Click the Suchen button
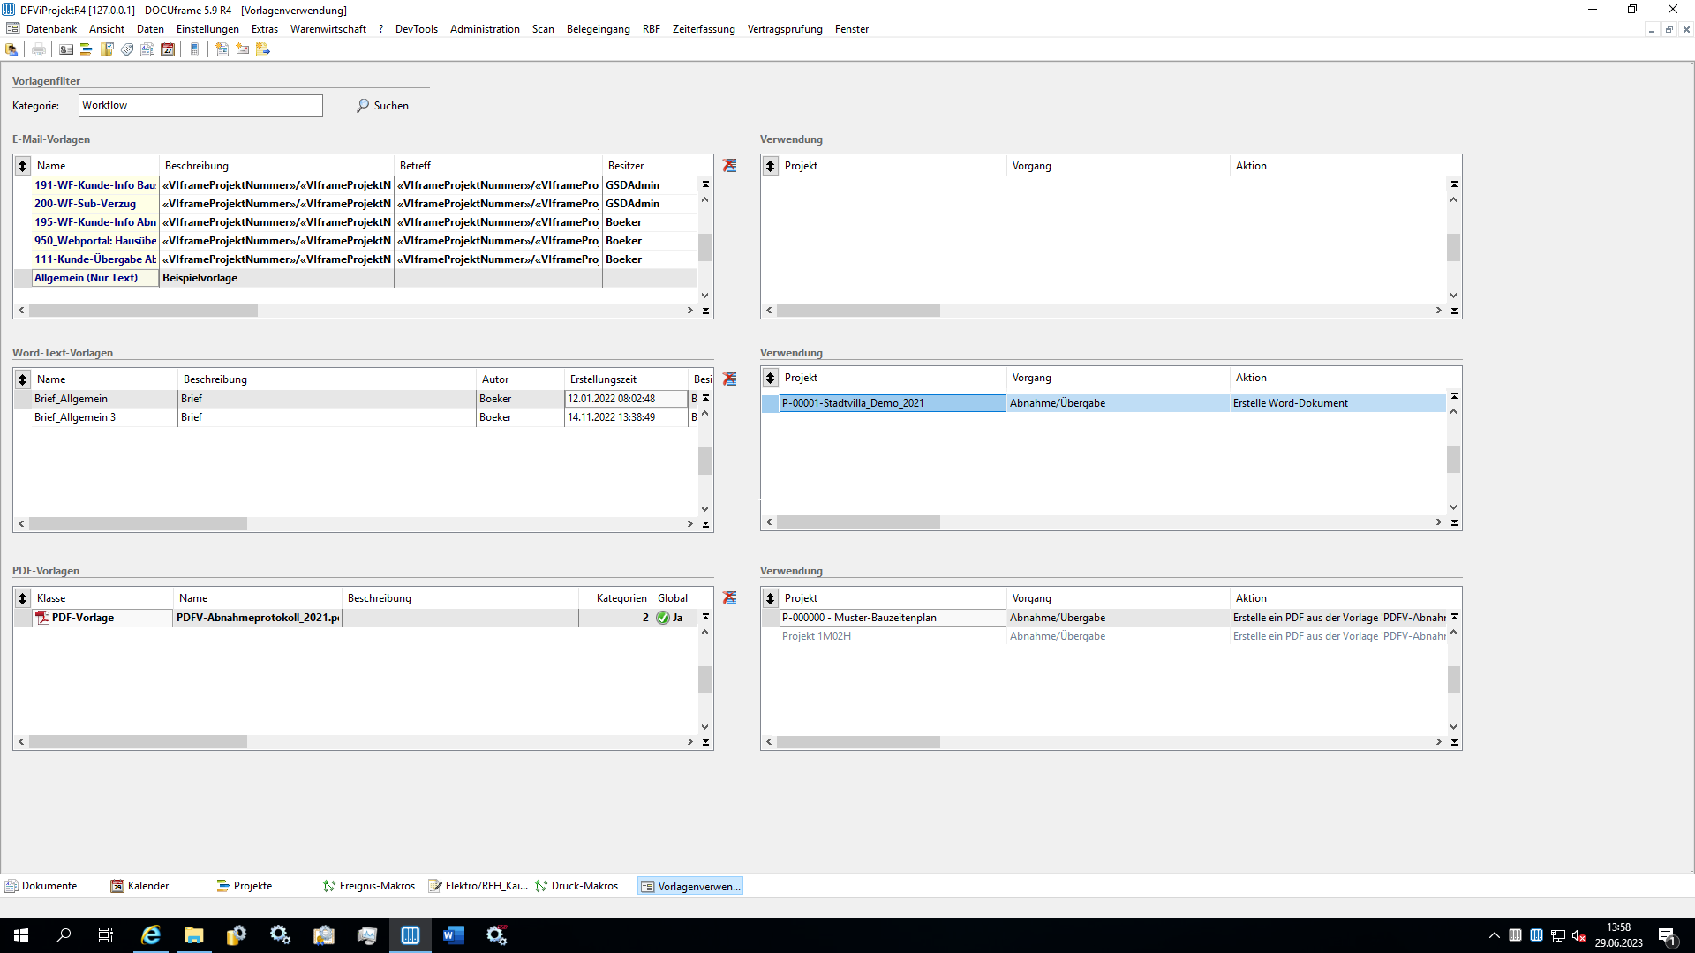This screenshot has width=1695, height=953. (382, 106)
